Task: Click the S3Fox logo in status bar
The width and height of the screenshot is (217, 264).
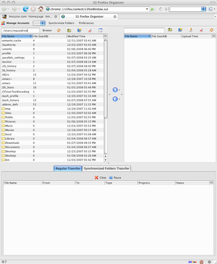Action: pos(193,262)
